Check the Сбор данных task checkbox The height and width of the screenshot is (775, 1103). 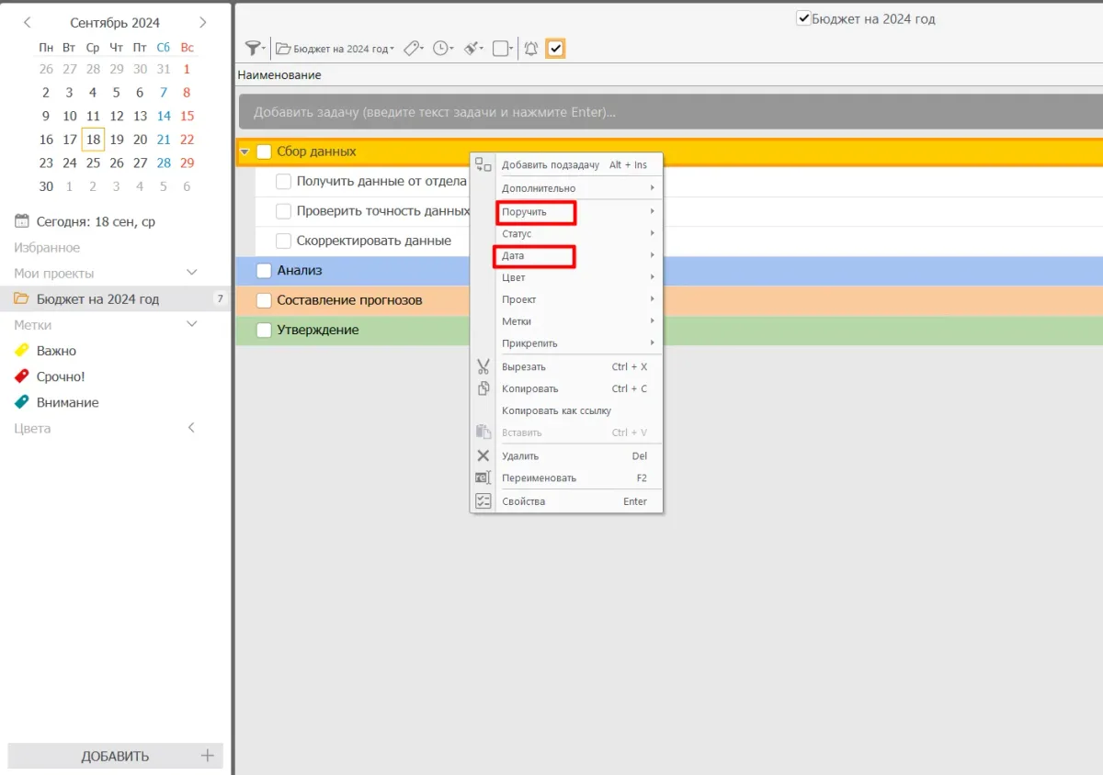(x=264, y=152)
